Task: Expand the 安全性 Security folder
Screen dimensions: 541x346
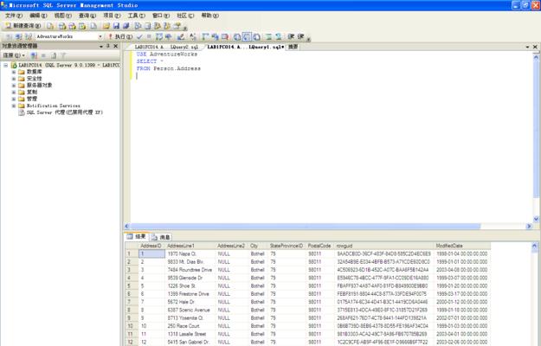Action: click(x=14, y=79)
